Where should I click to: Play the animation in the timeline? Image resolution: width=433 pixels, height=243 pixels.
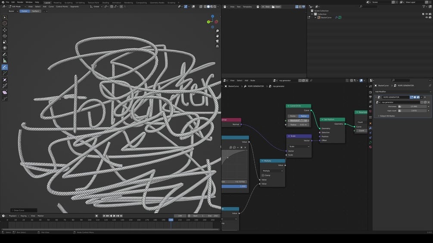(114, 216)
